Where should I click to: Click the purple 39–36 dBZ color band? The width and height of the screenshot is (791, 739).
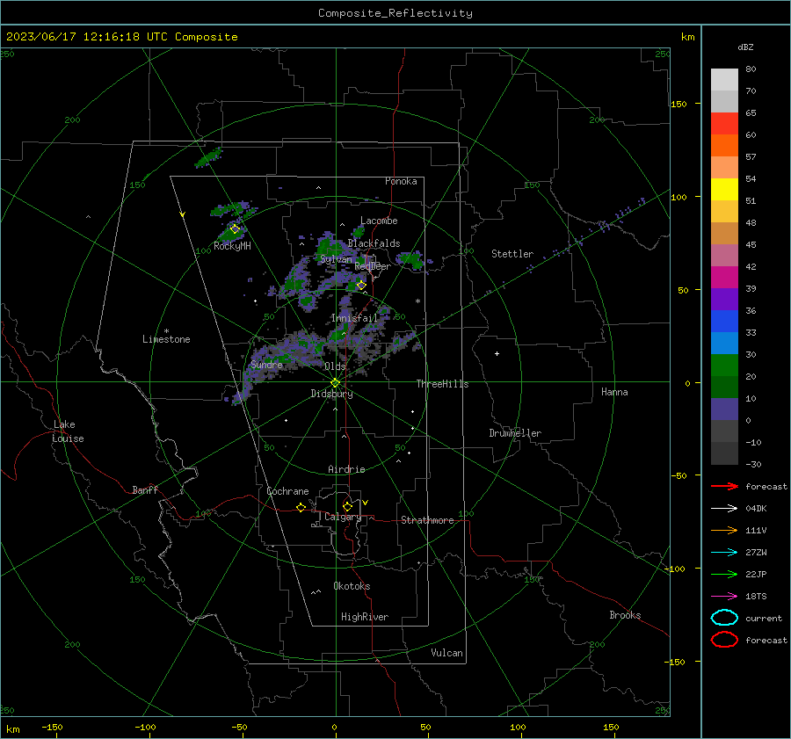[724, 299]
